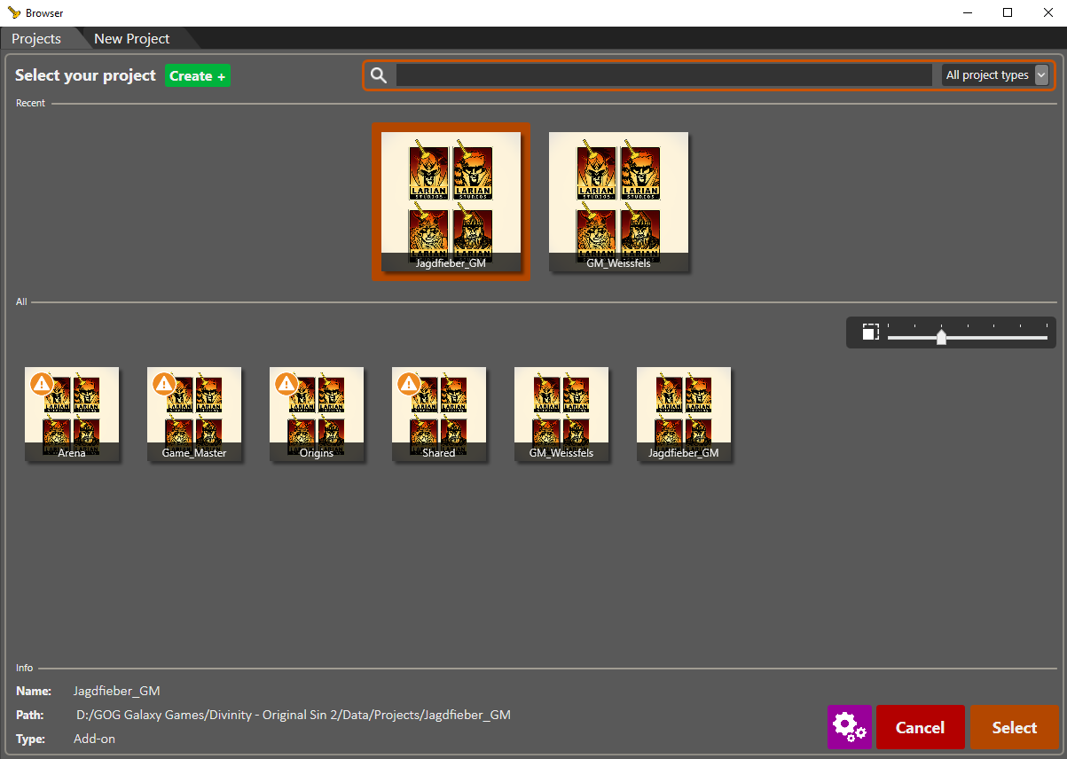
Task: Click warning icon on Game_Master project
Action: coord(163,383)
